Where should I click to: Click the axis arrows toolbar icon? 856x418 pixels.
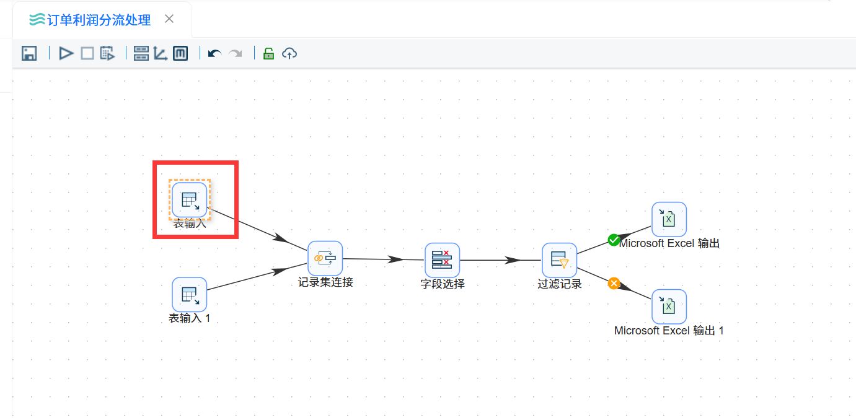161,53
